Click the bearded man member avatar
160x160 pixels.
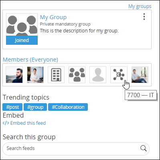pos(14,75)
